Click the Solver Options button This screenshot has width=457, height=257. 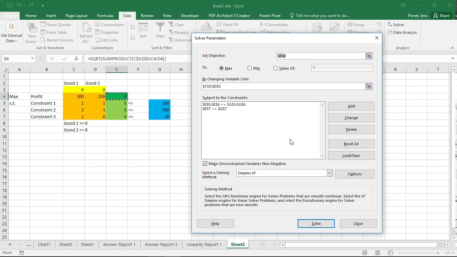click(x=355, y=174)
